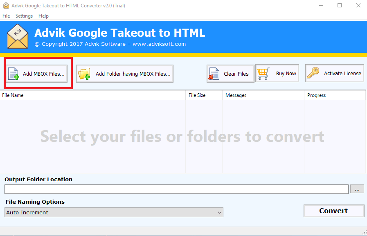Viewport: 367px width, 236px height.
Task: Sort by the File Name column header
Action: 93,95
